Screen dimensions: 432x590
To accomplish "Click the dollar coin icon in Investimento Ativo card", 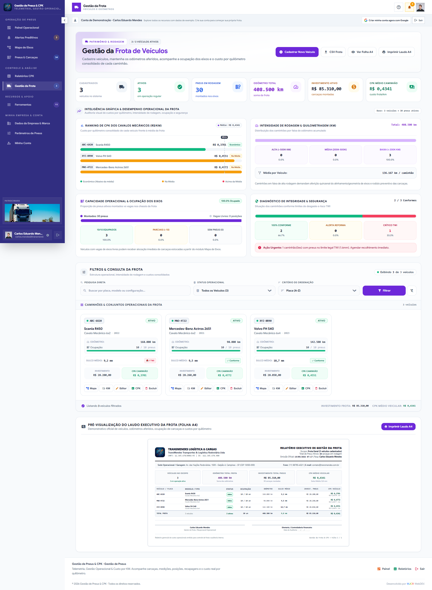I will coord(354,87).
